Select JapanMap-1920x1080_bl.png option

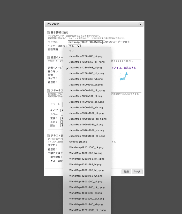(x=87, y=125)
